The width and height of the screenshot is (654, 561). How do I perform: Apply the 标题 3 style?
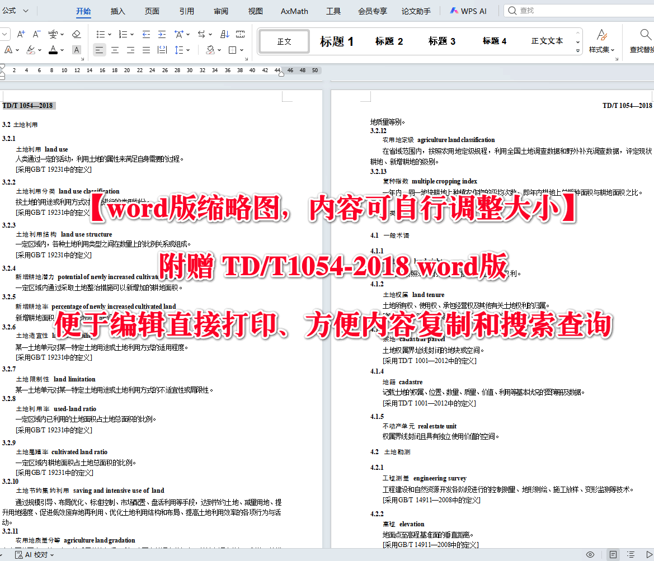[442, 41]
